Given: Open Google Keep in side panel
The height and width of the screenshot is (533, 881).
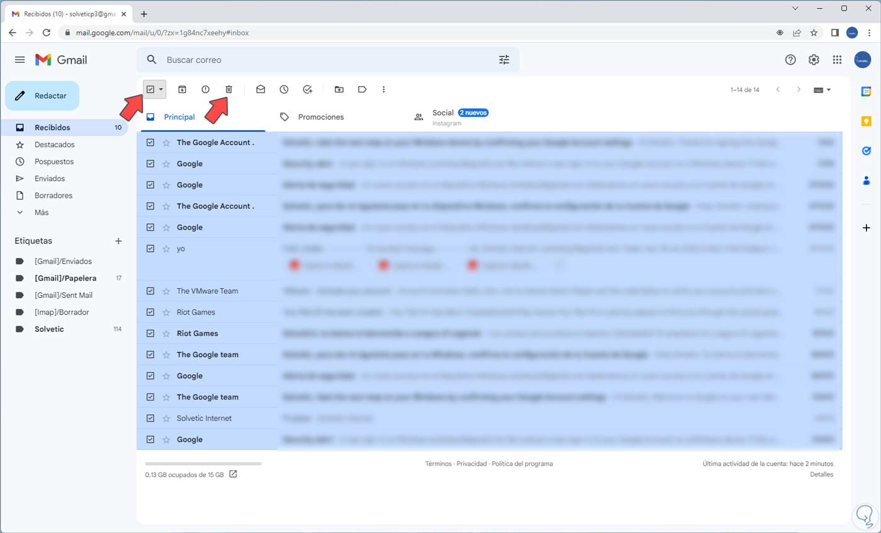Looking at the screenshot, I should (866, 121).
